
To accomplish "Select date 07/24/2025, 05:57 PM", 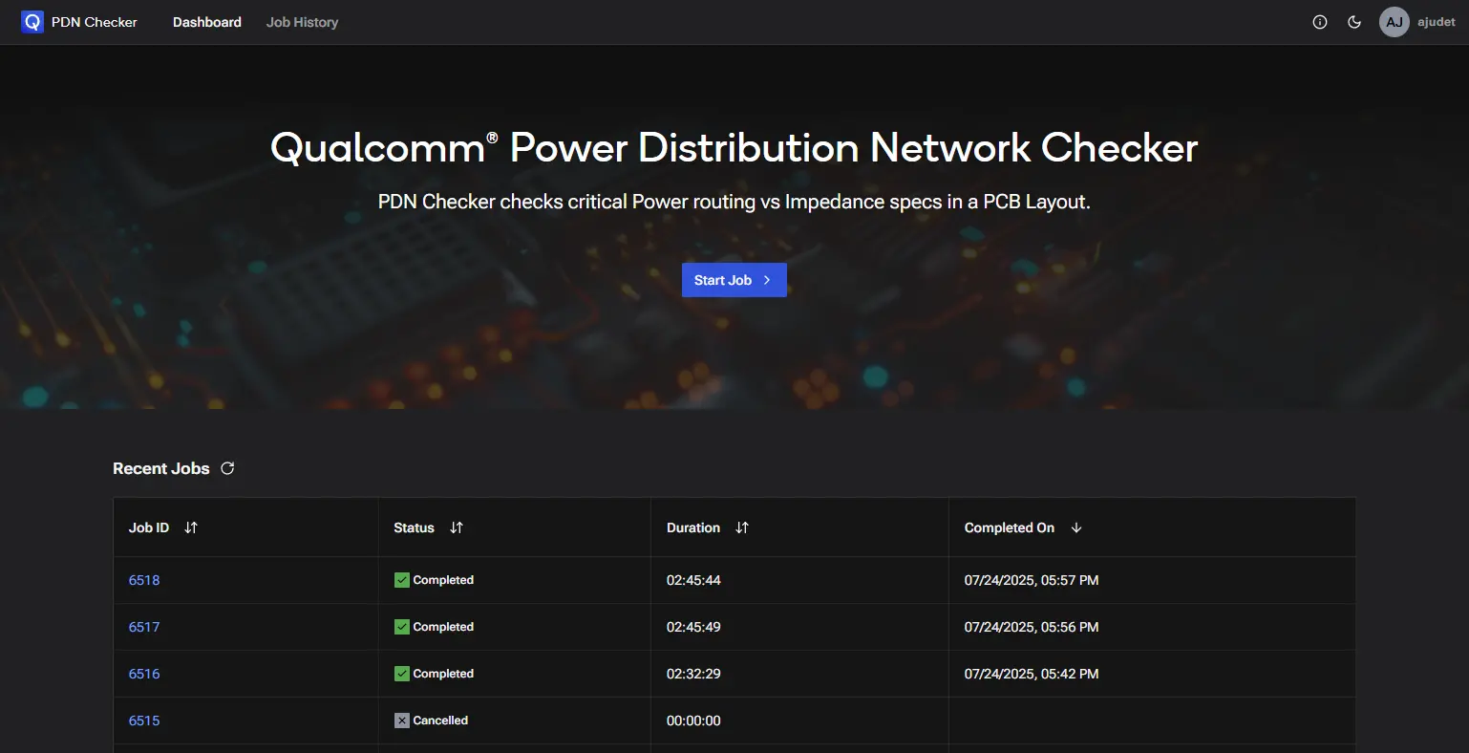I will [x=1032, y=580].
